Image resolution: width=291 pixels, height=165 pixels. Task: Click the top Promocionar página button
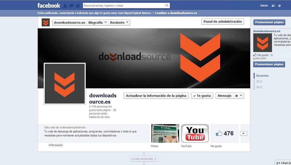(269, 22)
